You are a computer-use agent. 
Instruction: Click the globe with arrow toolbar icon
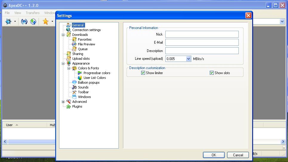(x=33, y=22)
